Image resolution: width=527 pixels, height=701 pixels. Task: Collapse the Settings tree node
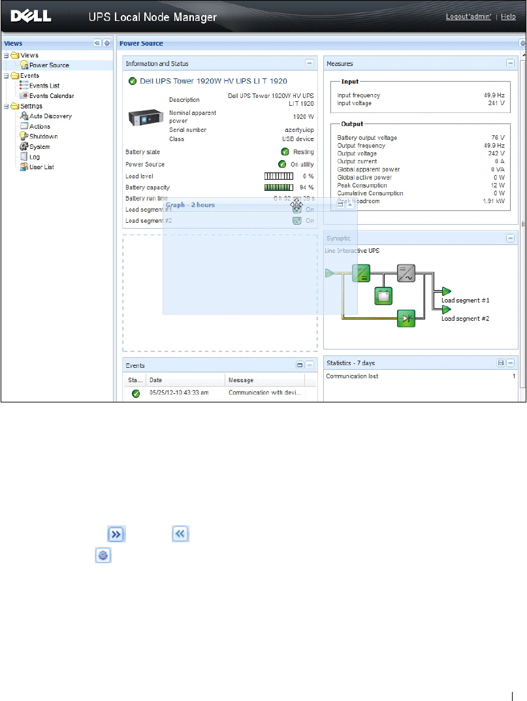coord(7,106)
